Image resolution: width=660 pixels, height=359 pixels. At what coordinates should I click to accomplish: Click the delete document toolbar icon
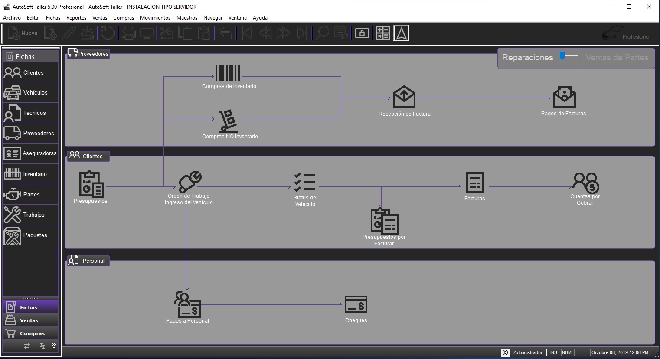(x=50, y=33)
